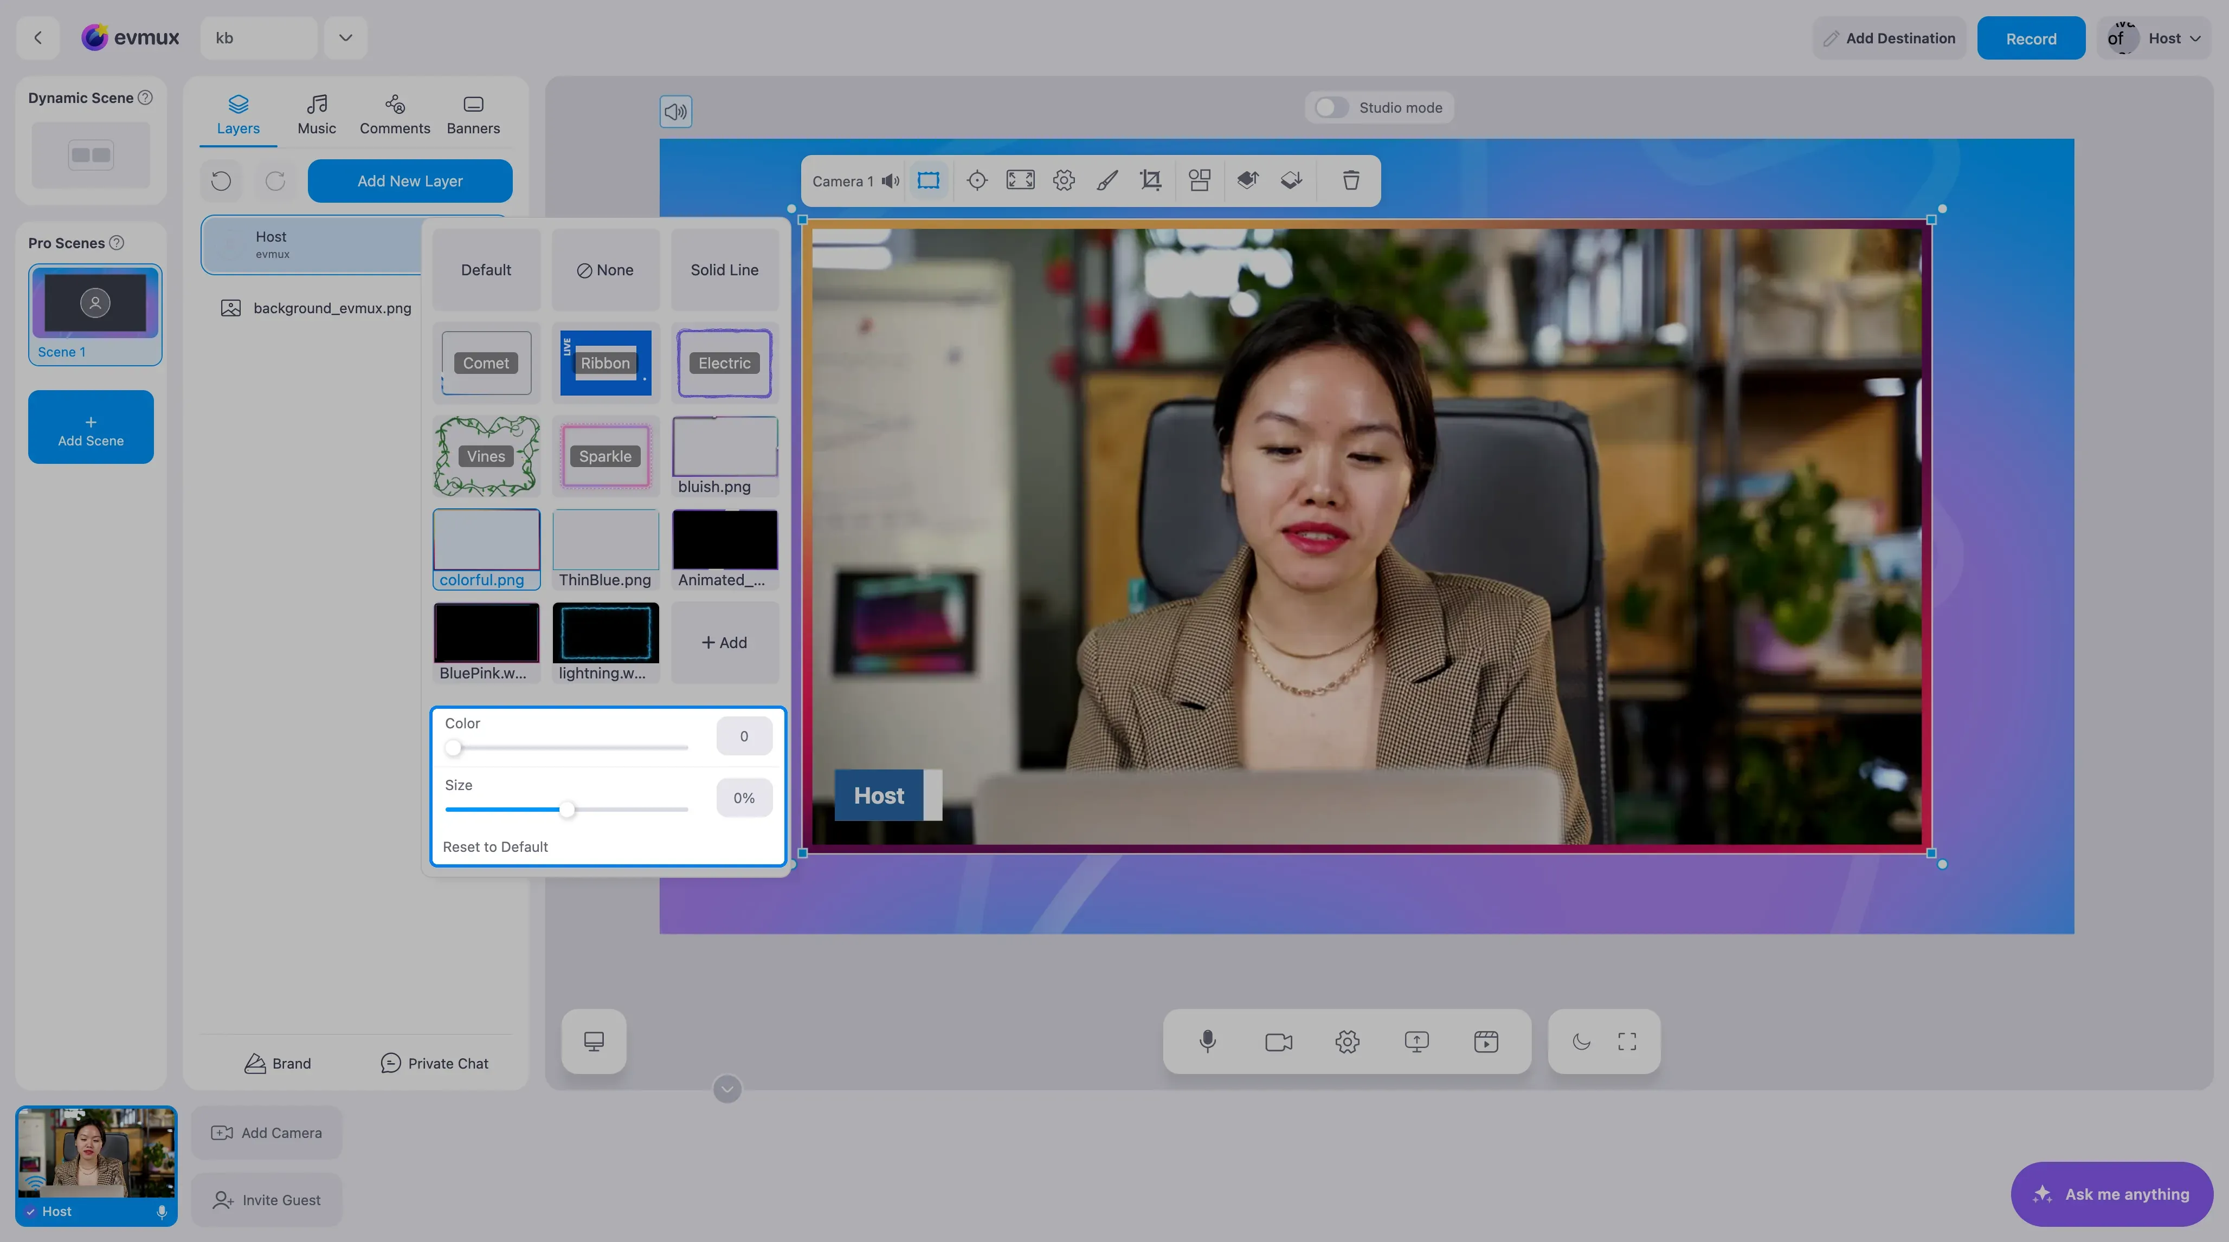Select the crop tool icon
The height and width of the screenshot is (1242, 2229).
(x=1151, y=180)
